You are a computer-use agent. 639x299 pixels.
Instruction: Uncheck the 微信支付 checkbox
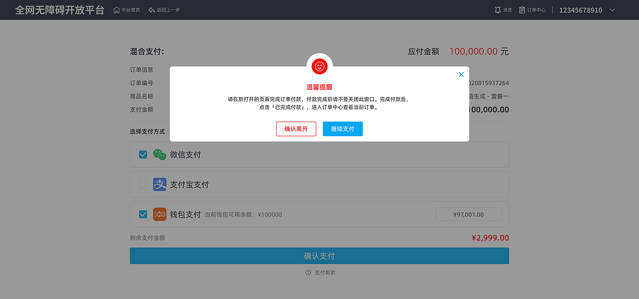143,154
